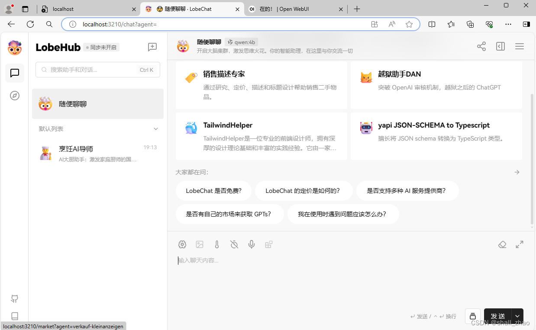The image size is (536, 330).
Task: Open the browser search icon
Action: (x=49, y=24)
